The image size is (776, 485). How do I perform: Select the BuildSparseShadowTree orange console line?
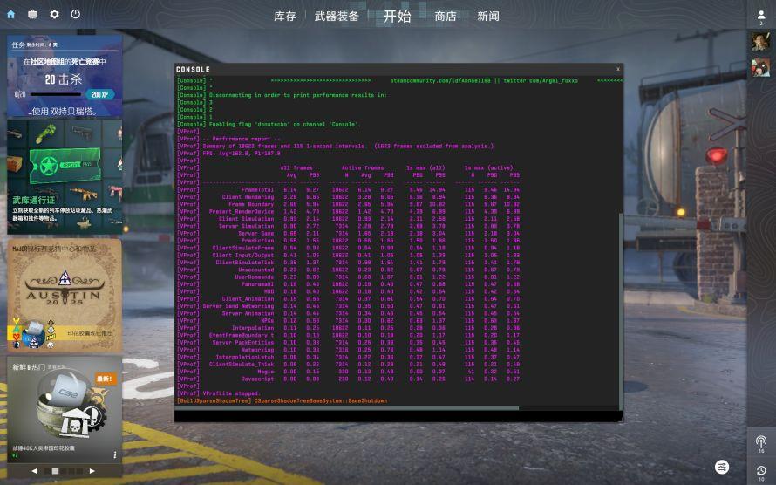point(282,401)
